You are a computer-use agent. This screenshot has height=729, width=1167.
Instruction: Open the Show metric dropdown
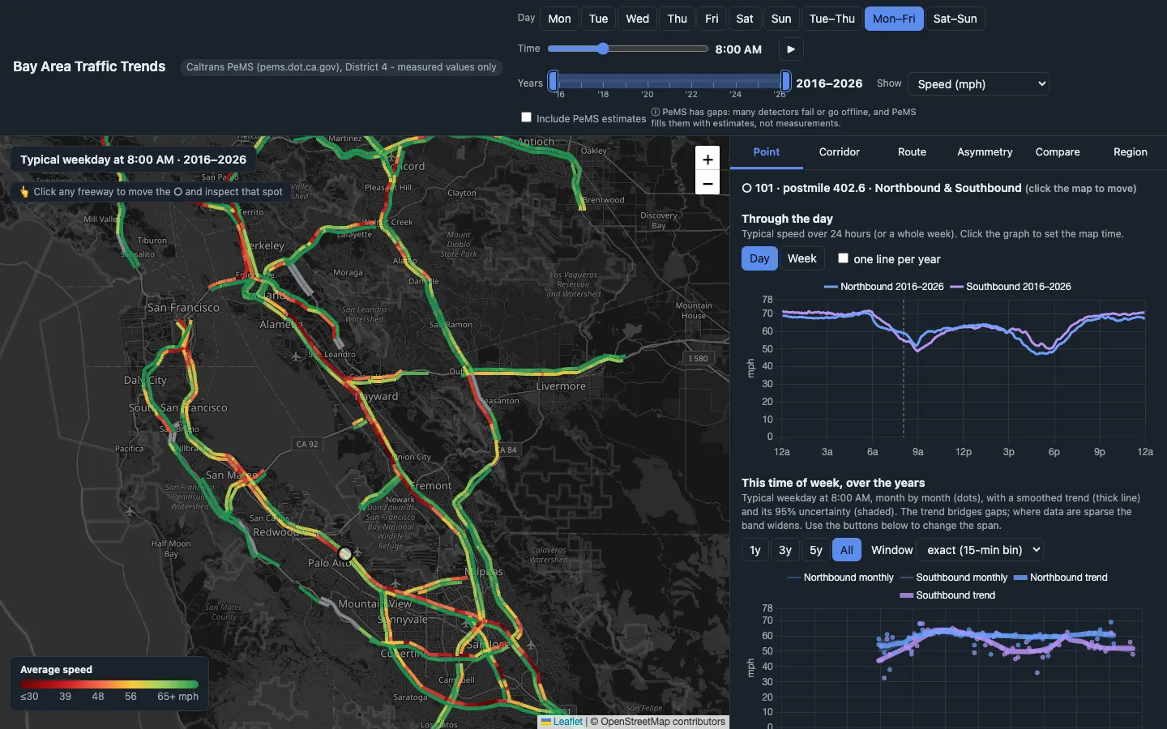pyautogui.click(x=978, y=83)
